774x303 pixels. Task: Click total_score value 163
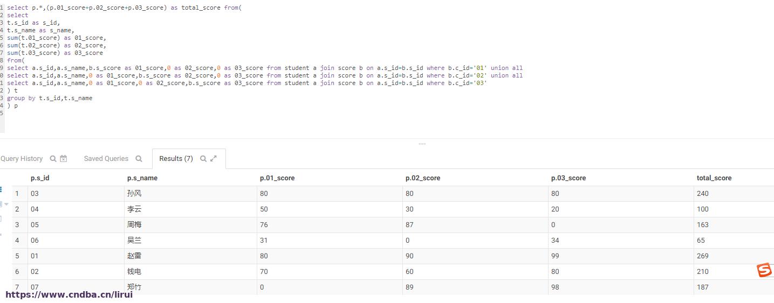(703, 225)
